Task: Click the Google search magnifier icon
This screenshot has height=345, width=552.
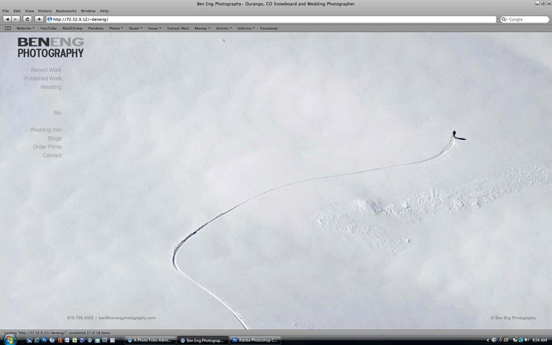Action: tap(505, 20)
